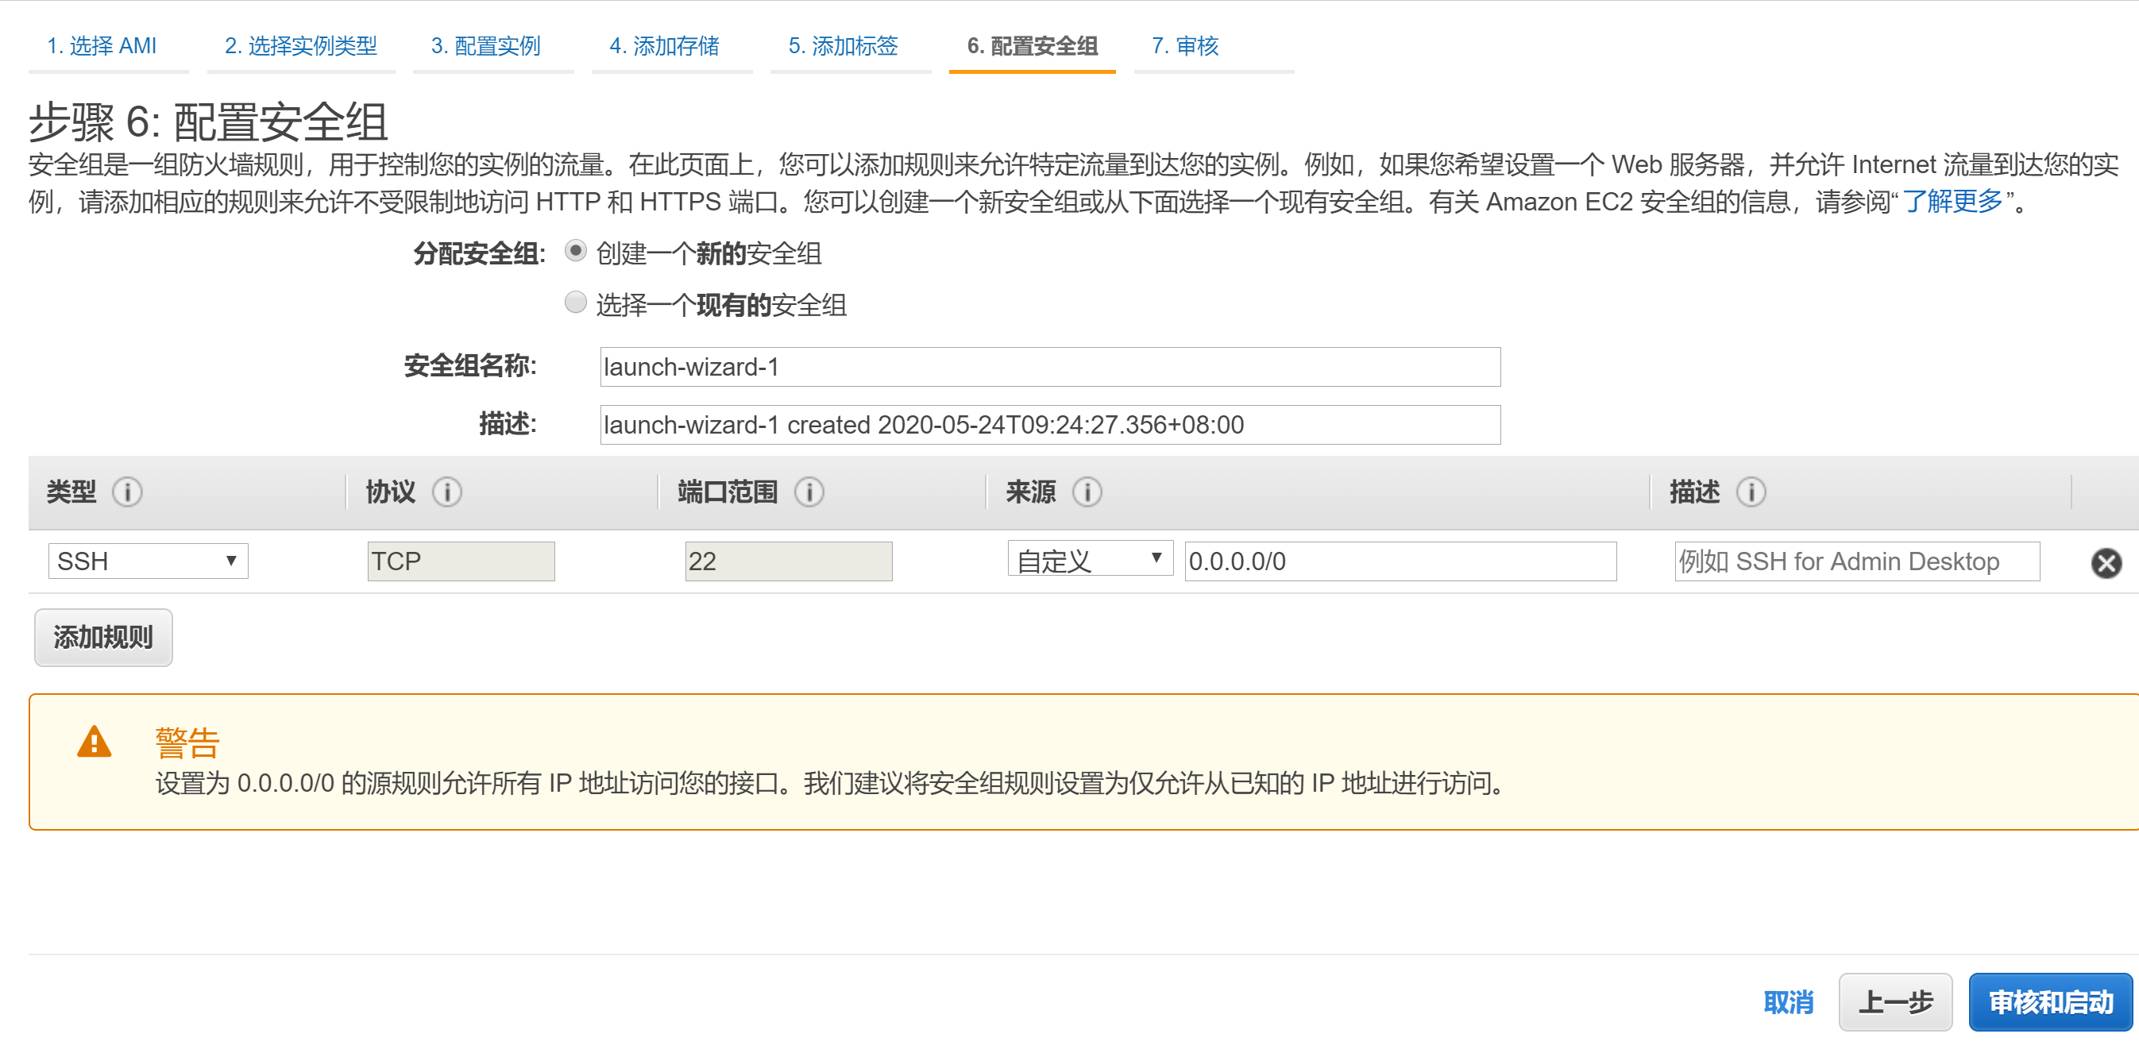Open 3. 配置实例 step tab
The width and height of the screenshot is (2139, 1053).
(485, 46)
